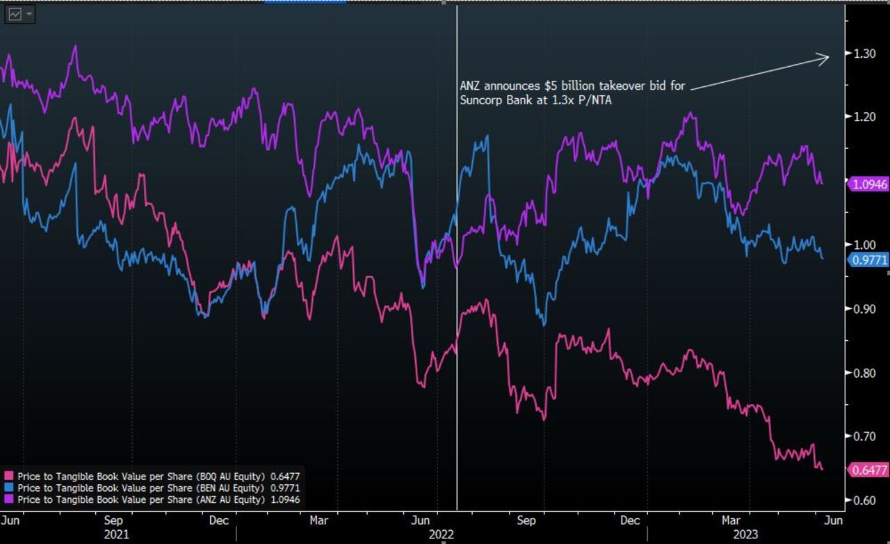The image size is (890, 544).
Task: Click the purple 1.0946 last-value axis tag
Action: click(x=868, y=184)
